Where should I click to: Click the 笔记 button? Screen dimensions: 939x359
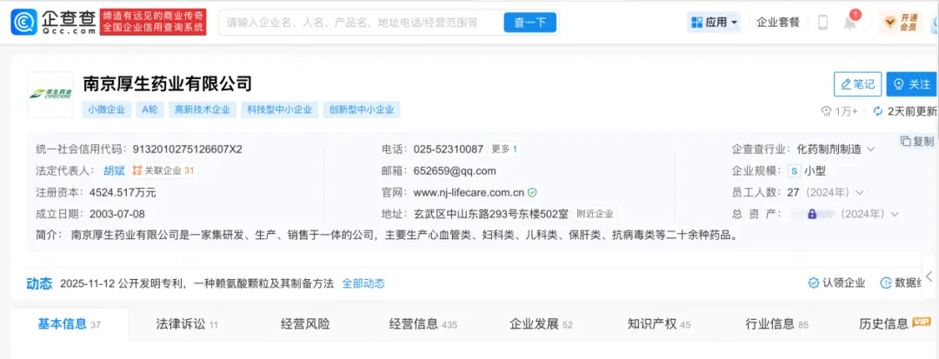[857, 84]
